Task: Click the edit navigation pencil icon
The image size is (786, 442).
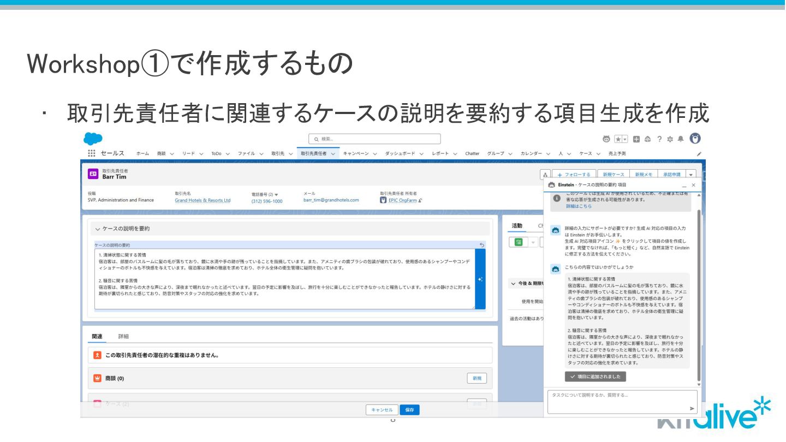Action: tap(699, 154)
